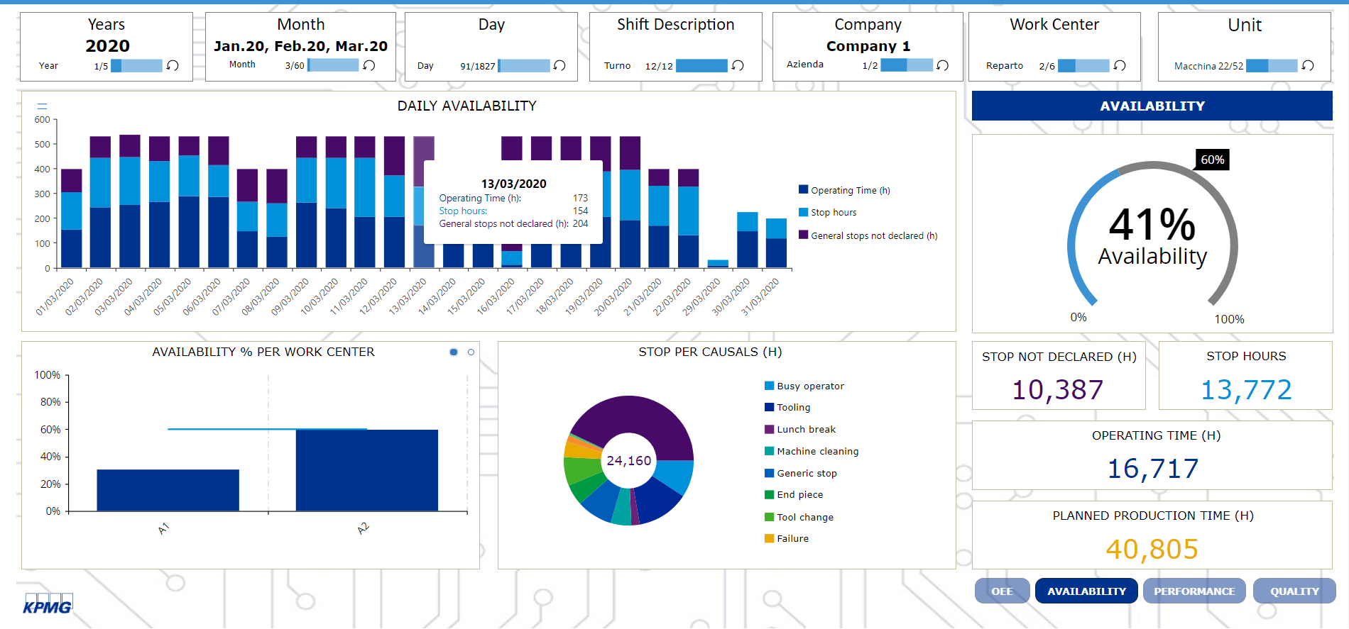The image size is (1349, 629).
Task: Click the Day filter selection bar
Action: [524, 66]
